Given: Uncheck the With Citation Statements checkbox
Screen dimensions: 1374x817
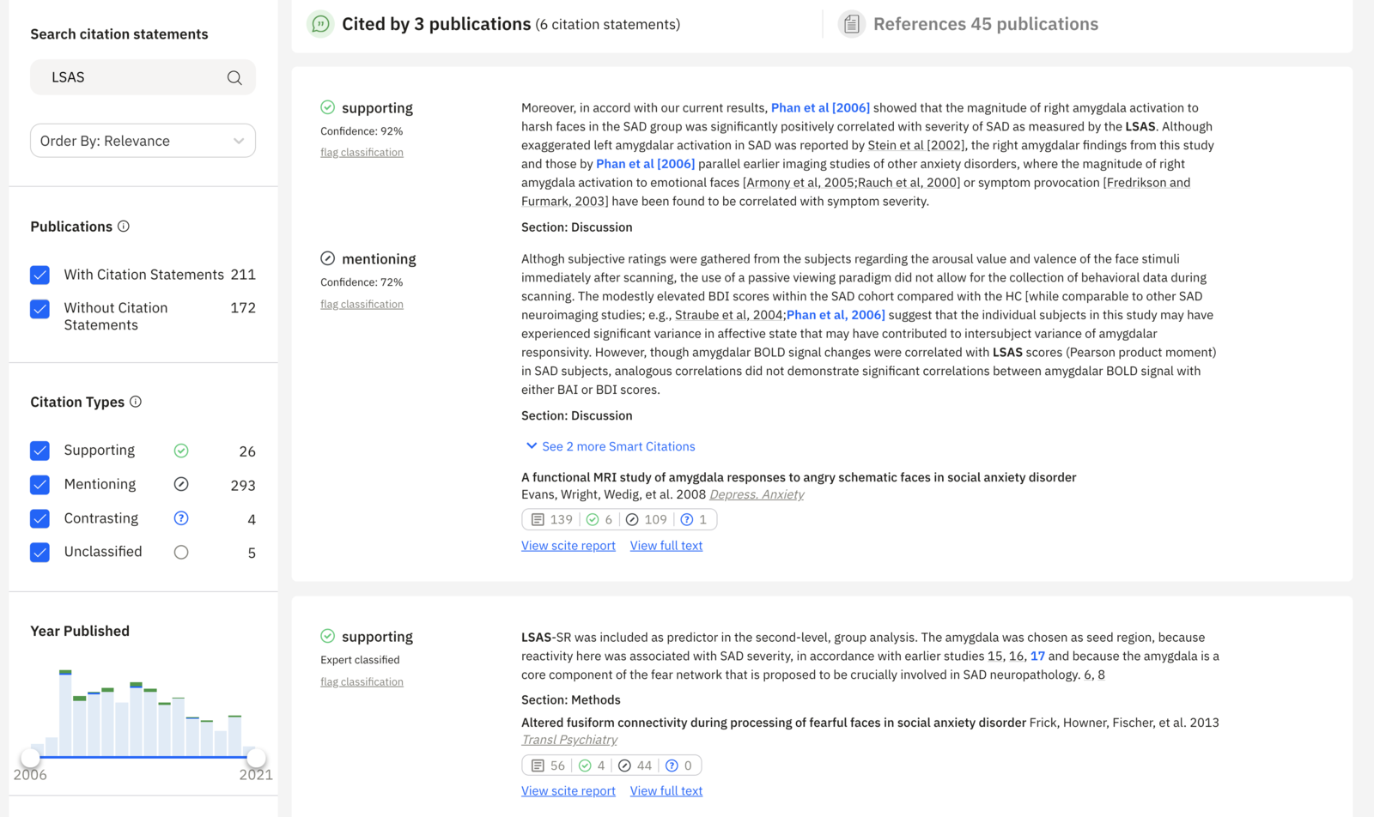Looking at the screenshot, I should click(x=40, y=275).
